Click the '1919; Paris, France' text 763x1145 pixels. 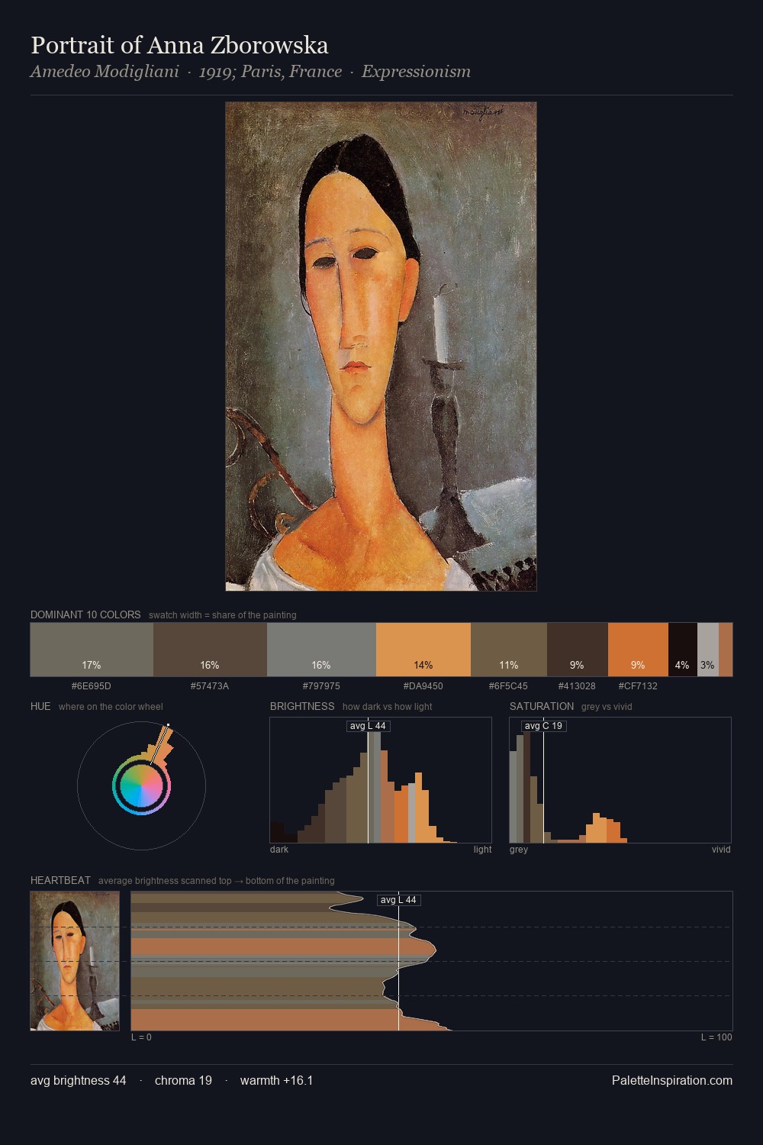click(x=270, y=72)
